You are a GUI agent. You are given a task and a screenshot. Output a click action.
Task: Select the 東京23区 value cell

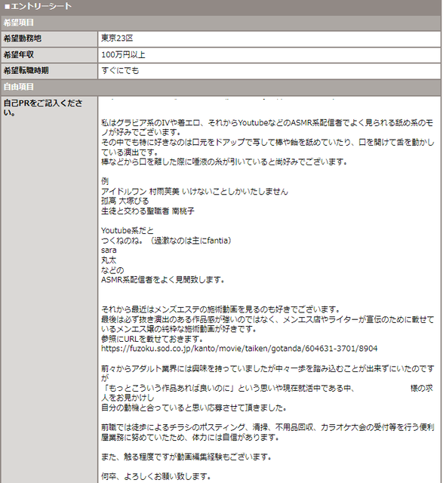point(269,38)
